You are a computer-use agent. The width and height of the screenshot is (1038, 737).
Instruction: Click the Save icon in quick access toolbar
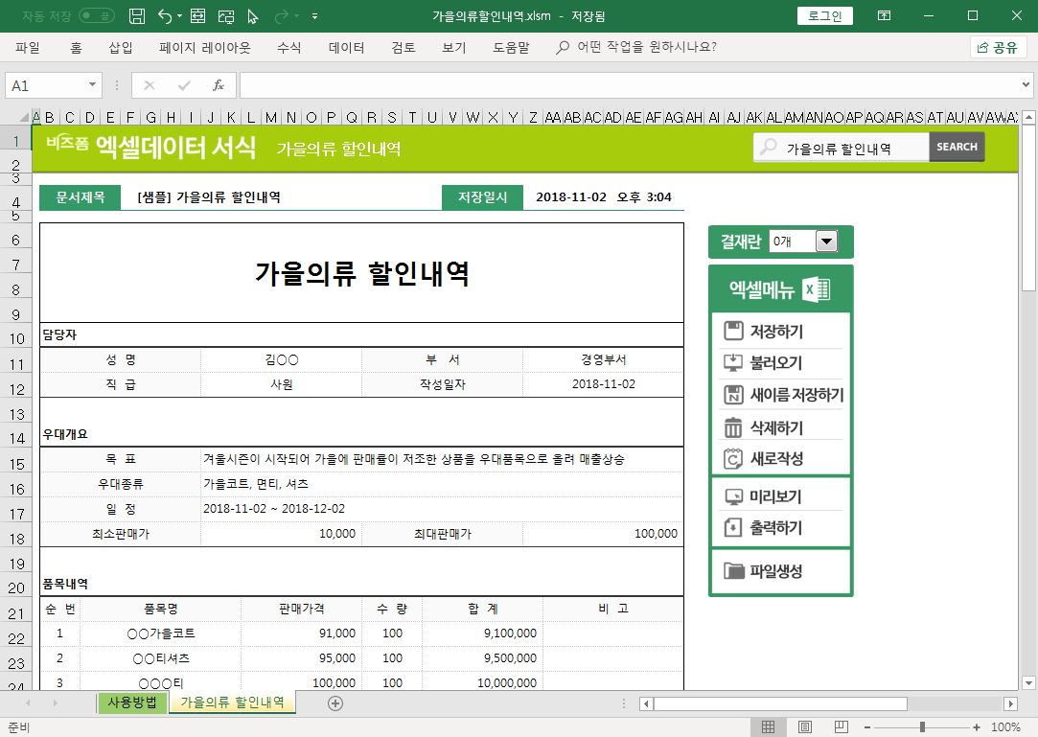tap(137, 16)
